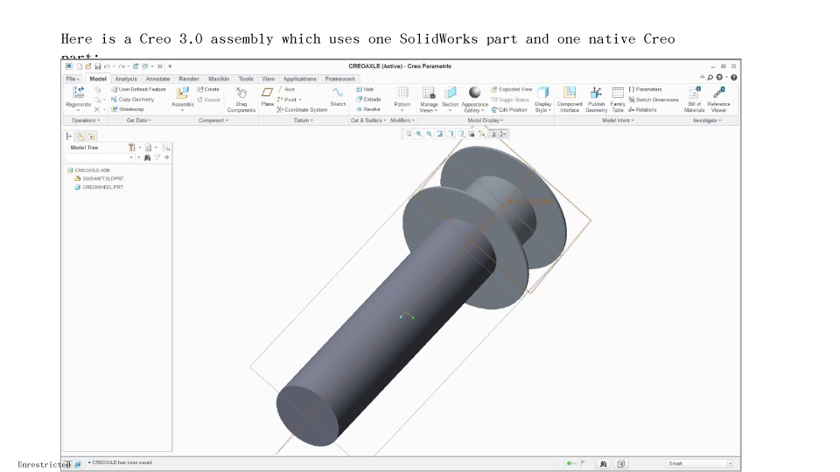Open the Tools tab
This screenshot has height=472, width=840.
point(246,79)
